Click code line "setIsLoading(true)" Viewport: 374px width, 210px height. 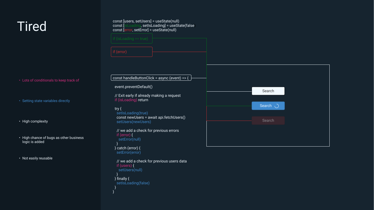132,113
